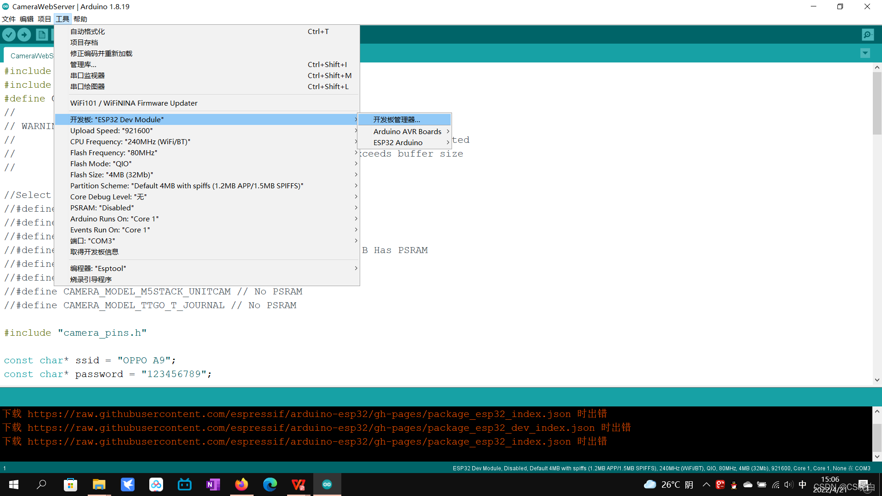Viewport: 882px width, 496px height.
Task: Click the blue bird app taskbar icon
Action: click(127, 485)
